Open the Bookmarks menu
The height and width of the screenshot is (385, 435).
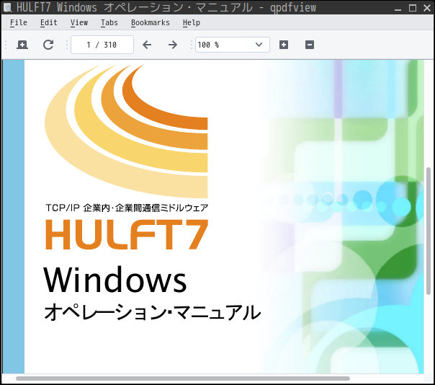(151, 22)
